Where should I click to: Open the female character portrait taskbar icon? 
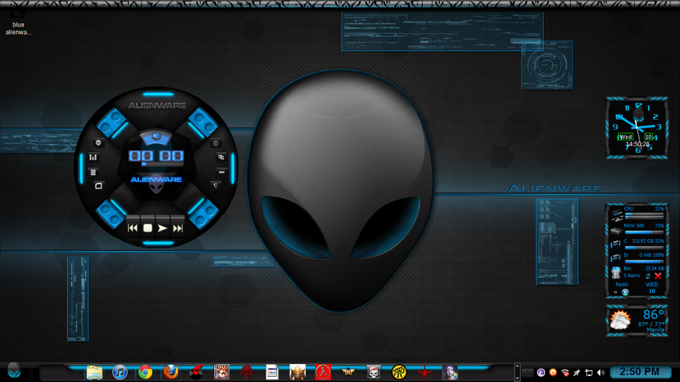coord(450,372)
